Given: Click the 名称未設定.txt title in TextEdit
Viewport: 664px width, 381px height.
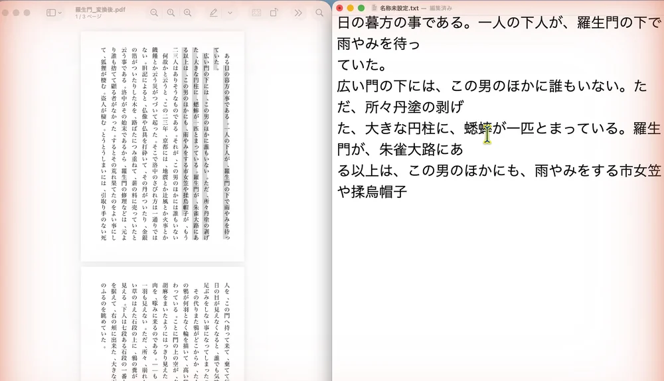Looking at the screenshot, I should pos(399,8).
